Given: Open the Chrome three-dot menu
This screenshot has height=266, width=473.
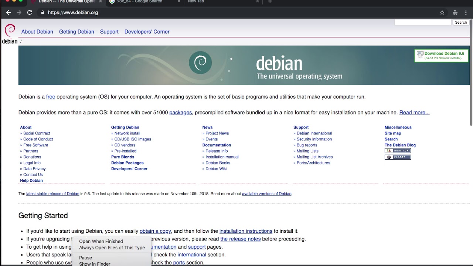Looking at the screenshot, I should tap(466, 13).
